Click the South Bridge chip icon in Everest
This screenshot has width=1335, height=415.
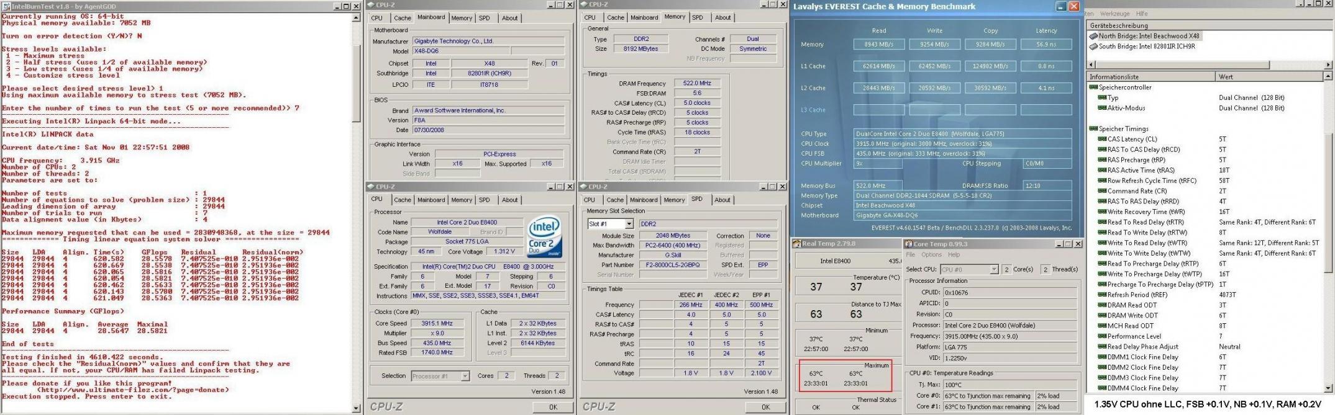[x=1093, y=46]
